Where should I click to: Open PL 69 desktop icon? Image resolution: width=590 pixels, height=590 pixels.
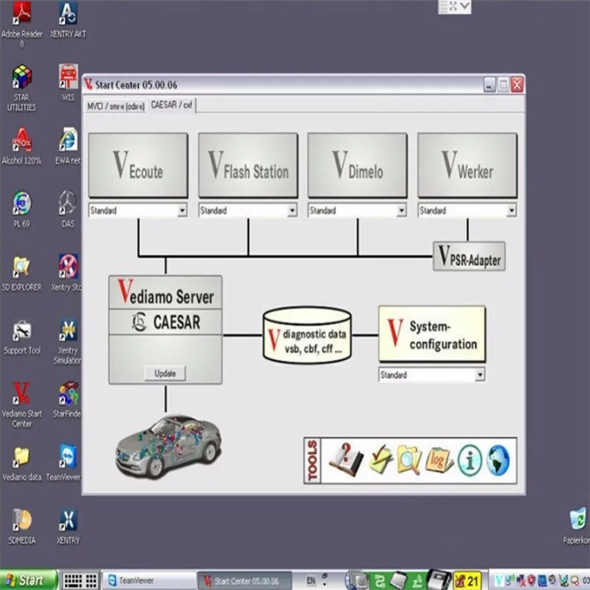pyautogui.click(x=22, y=209)
